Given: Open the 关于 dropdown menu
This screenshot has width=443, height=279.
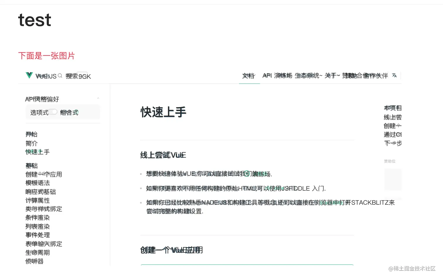Looking at the screenshot, I should 332,76.
